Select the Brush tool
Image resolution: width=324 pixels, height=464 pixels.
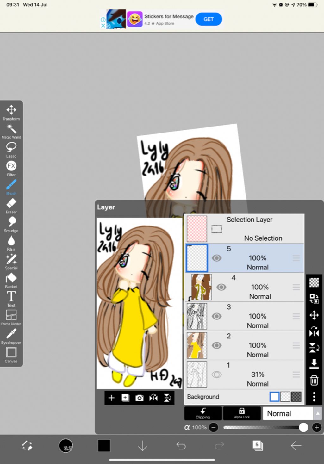tap(11, 187)
